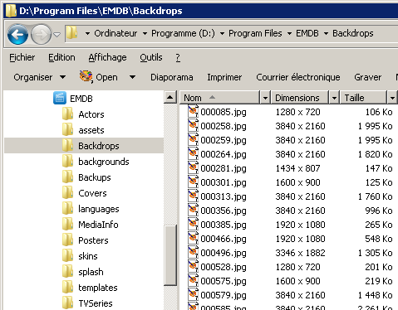Click the folder tree scrollbar thumb
398x310 pixels.
170,255
